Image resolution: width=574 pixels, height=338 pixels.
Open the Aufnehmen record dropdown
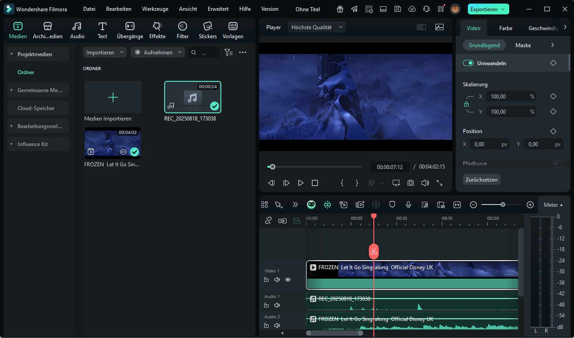[x=157, y=53]
